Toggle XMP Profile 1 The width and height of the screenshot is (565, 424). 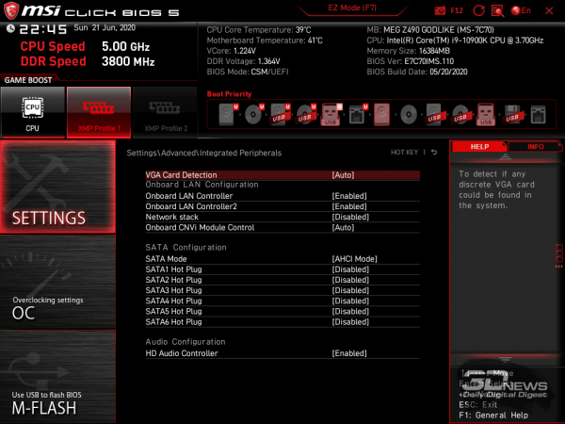click(98, 112)
